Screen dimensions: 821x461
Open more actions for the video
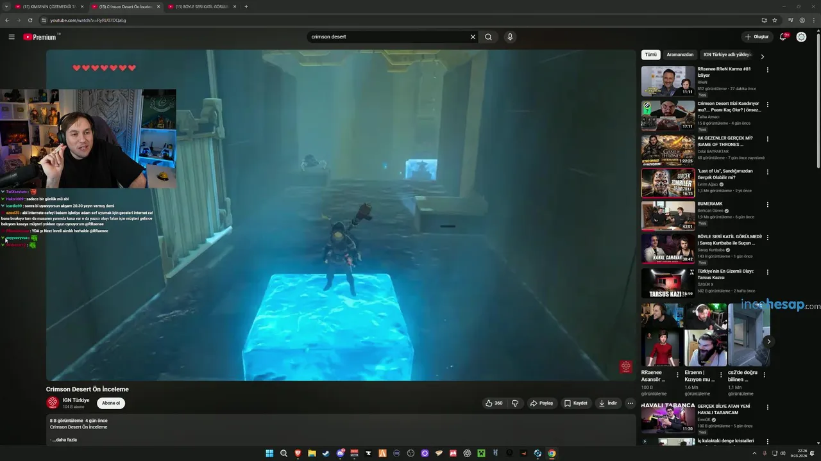point(630,403)
